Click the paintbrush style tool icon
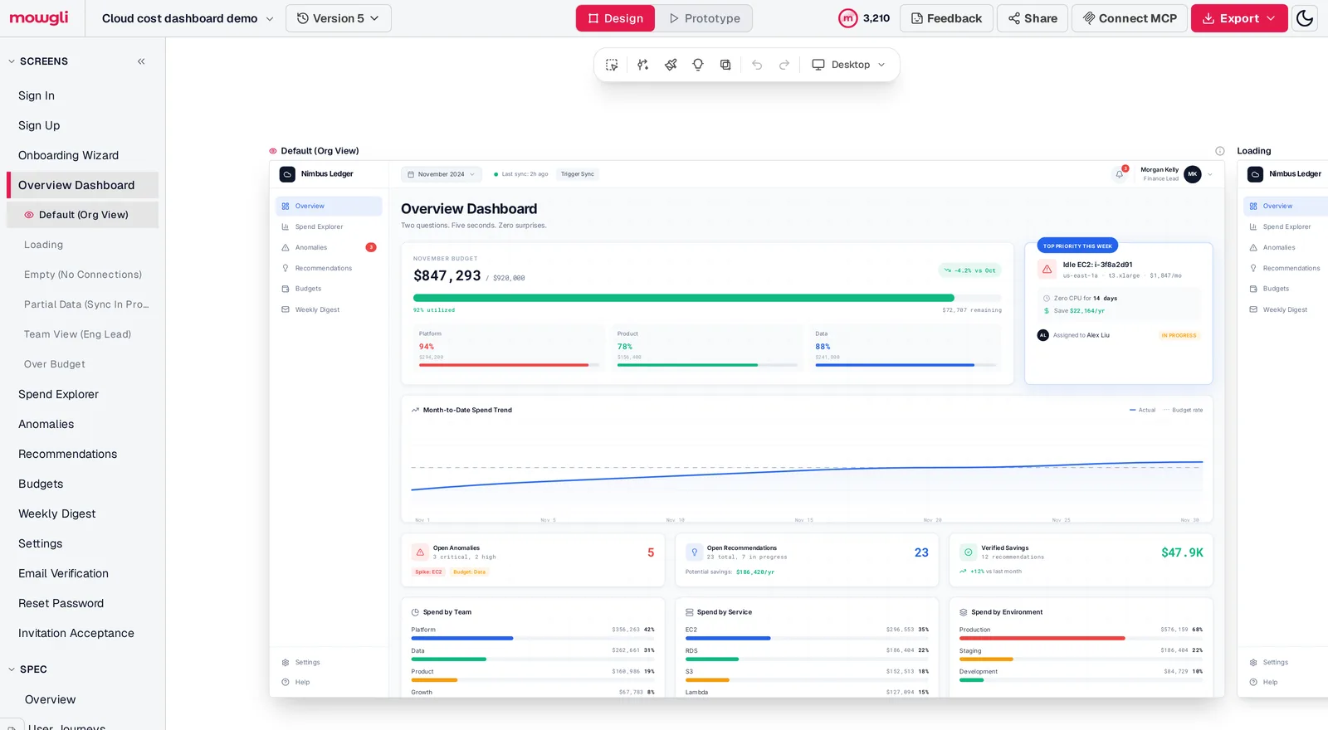 click(671, 65)
